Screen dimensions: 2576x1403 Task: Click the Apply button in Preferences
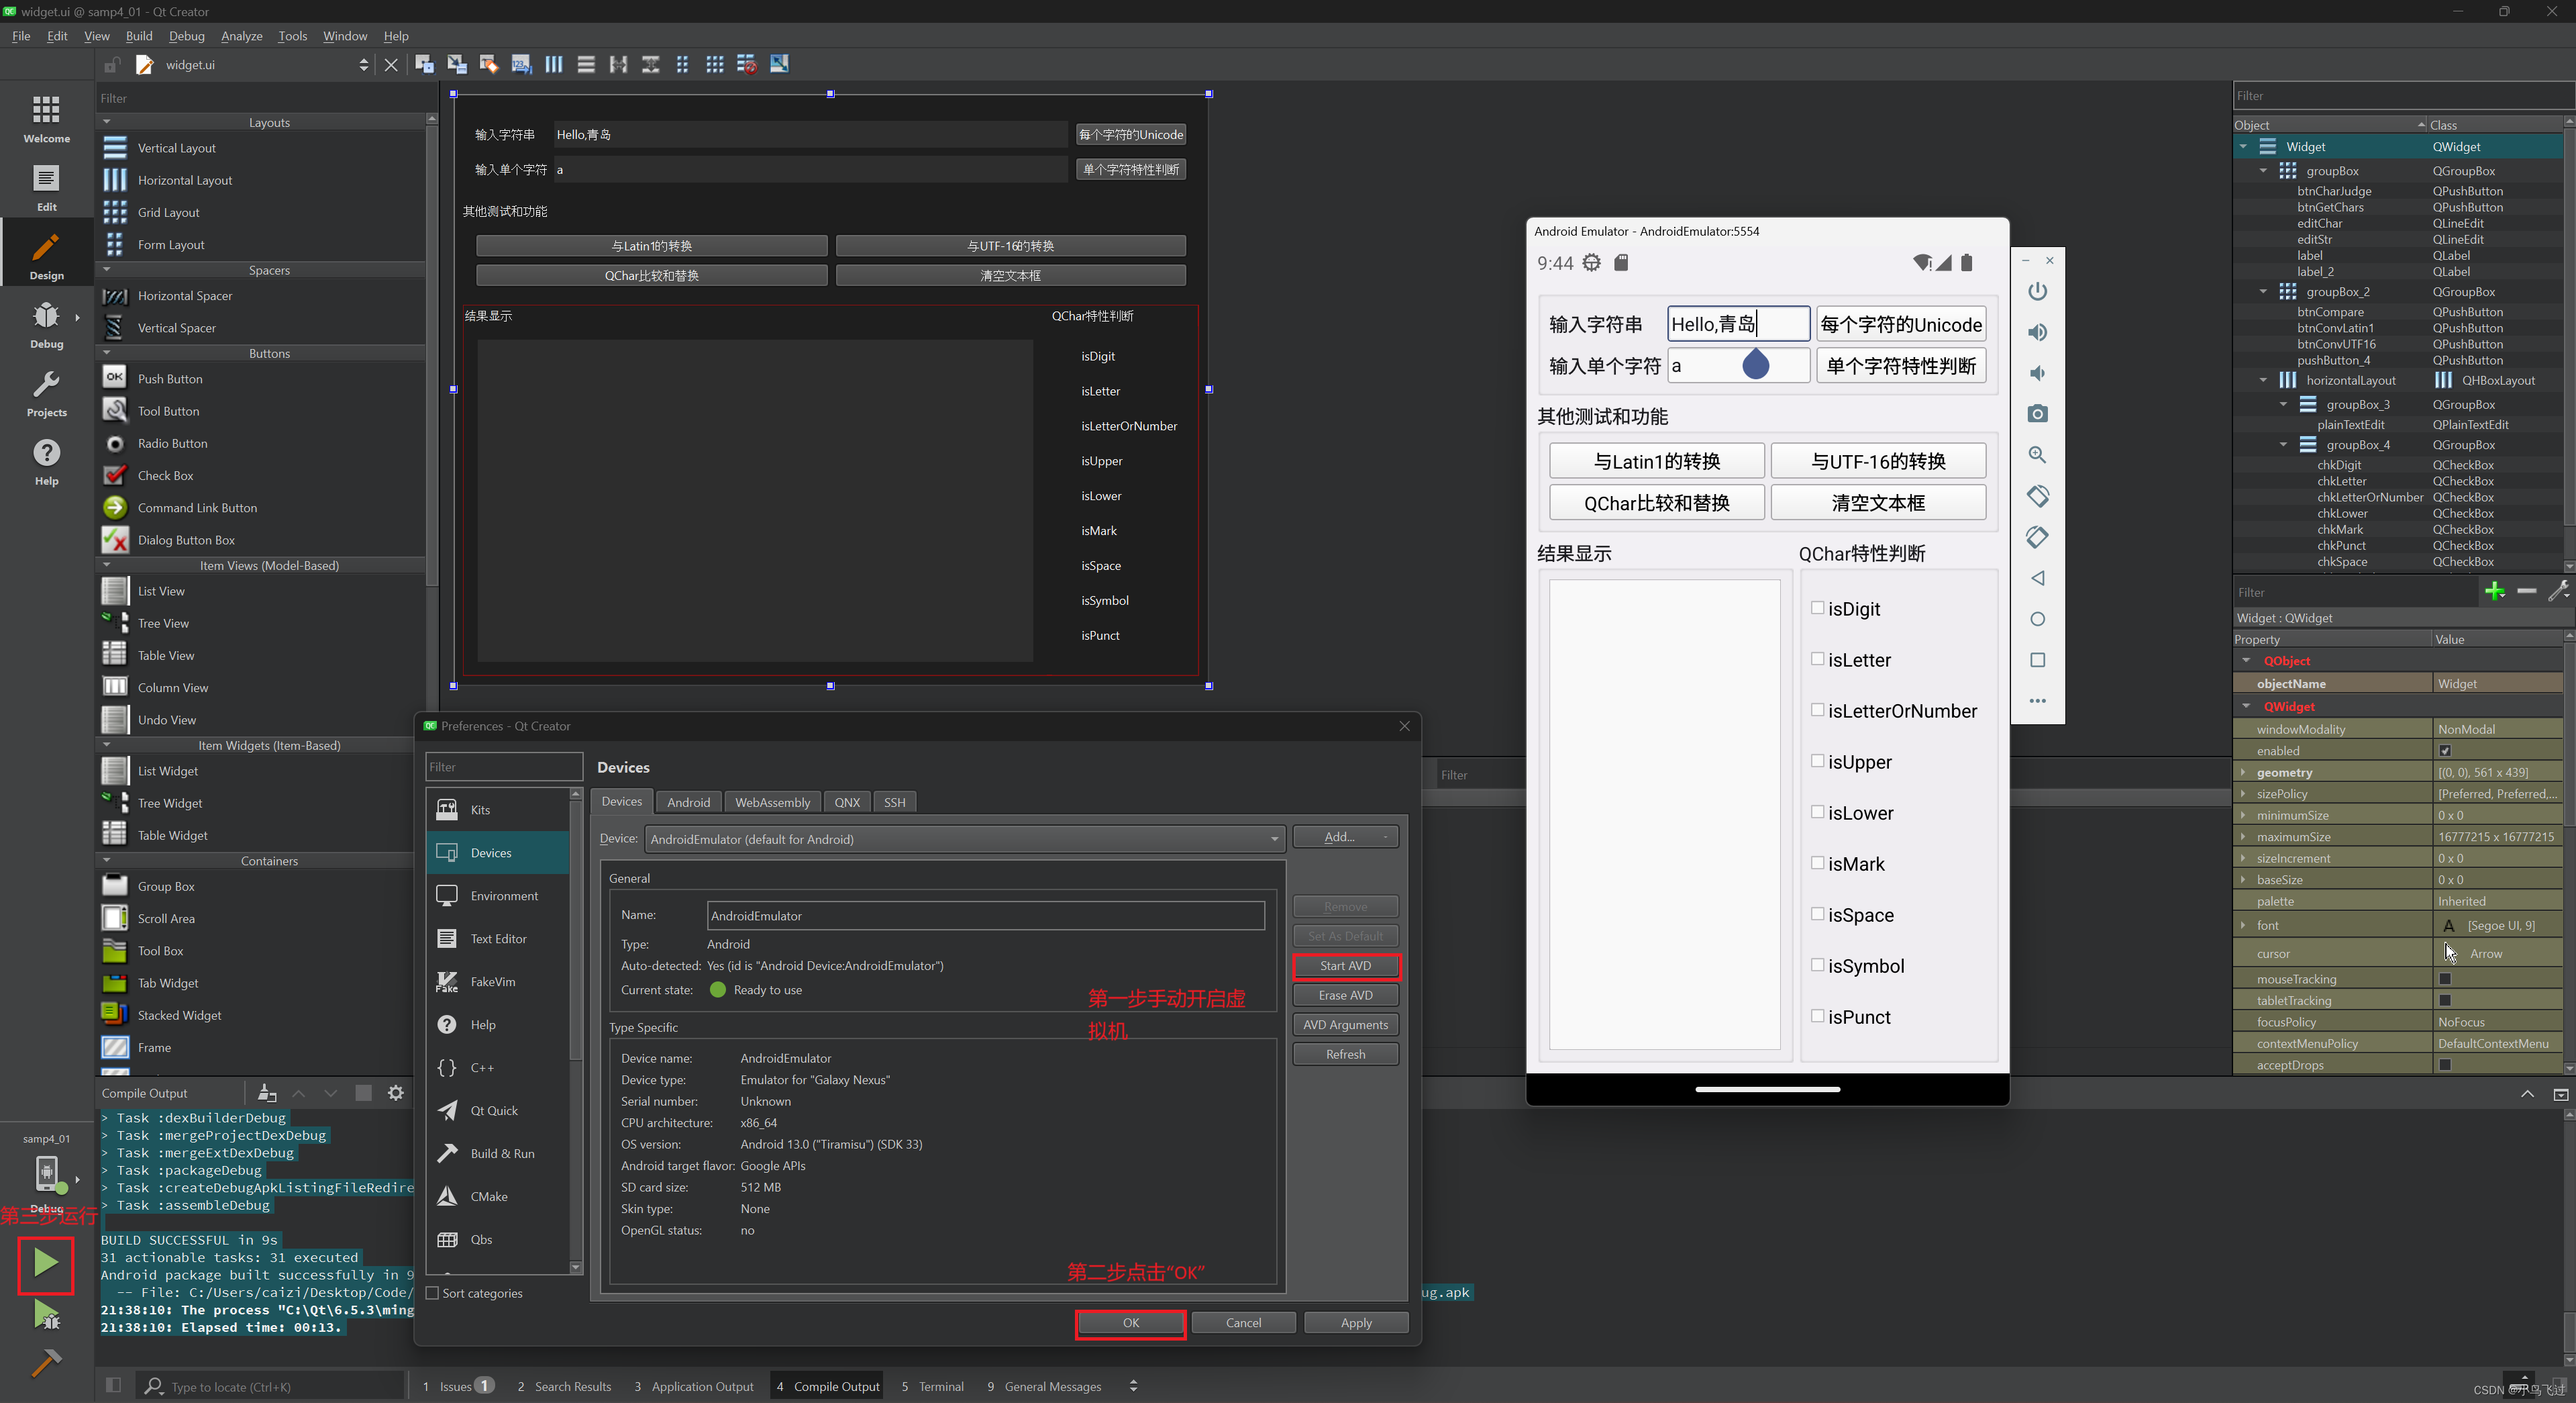pyautogui.click(x=1356, y=1323)
